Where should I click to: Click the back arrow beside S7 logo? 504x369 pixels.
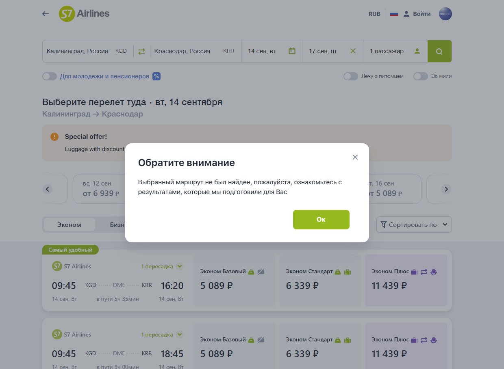pos(46,14)
